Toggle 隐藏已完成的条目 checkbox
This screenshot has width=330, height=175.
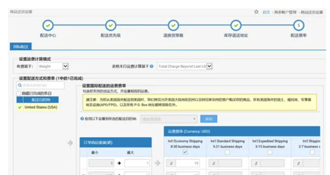click(19, 93)
